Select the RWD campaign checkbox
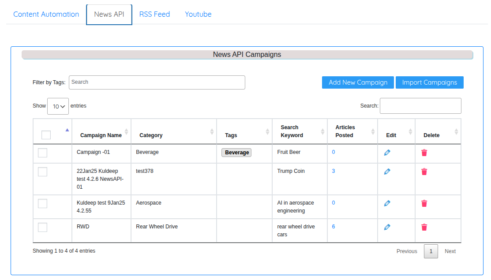491x280 pixels. [x=42, y=227]
